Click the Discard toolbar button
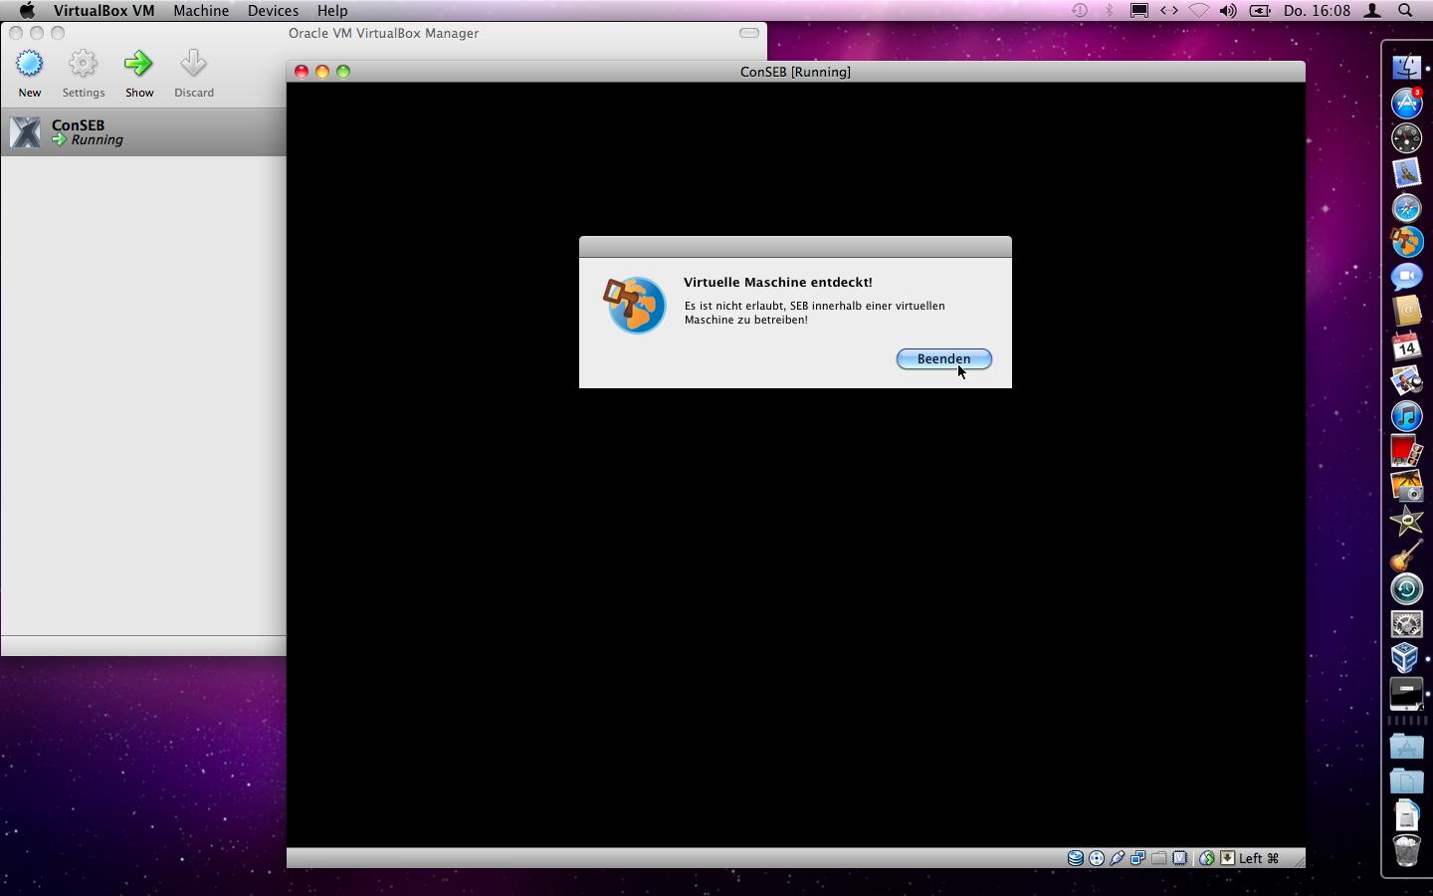 click(193, 70)
